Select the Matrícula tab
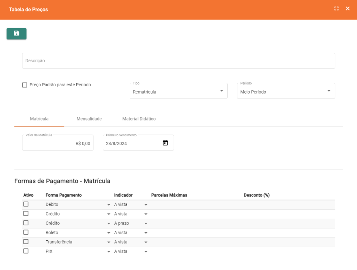This screenshot has width=357, height=270. pyautogui.click(x=39, y=119)
